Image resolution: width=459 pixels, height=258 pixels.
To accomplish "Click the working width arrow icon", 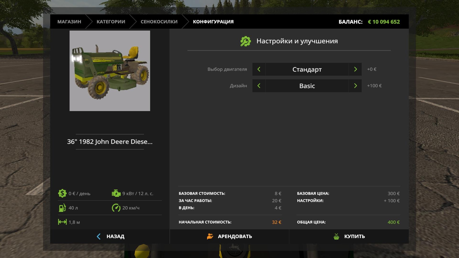I will coord(62,222).
